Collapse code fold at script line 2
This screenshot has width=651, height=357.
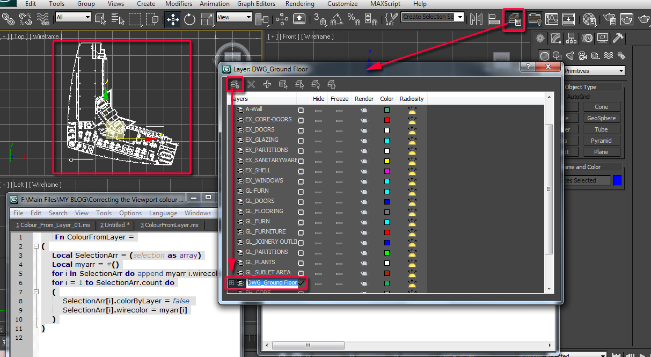(x=36, y=246)
